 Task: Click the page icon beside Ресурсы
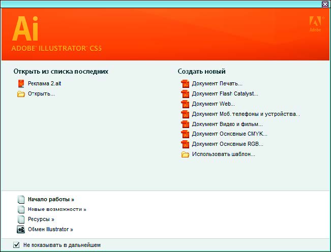[x=21, y=219]
